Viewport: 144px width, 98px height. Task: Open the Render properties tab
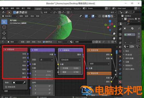pos(120,34)
